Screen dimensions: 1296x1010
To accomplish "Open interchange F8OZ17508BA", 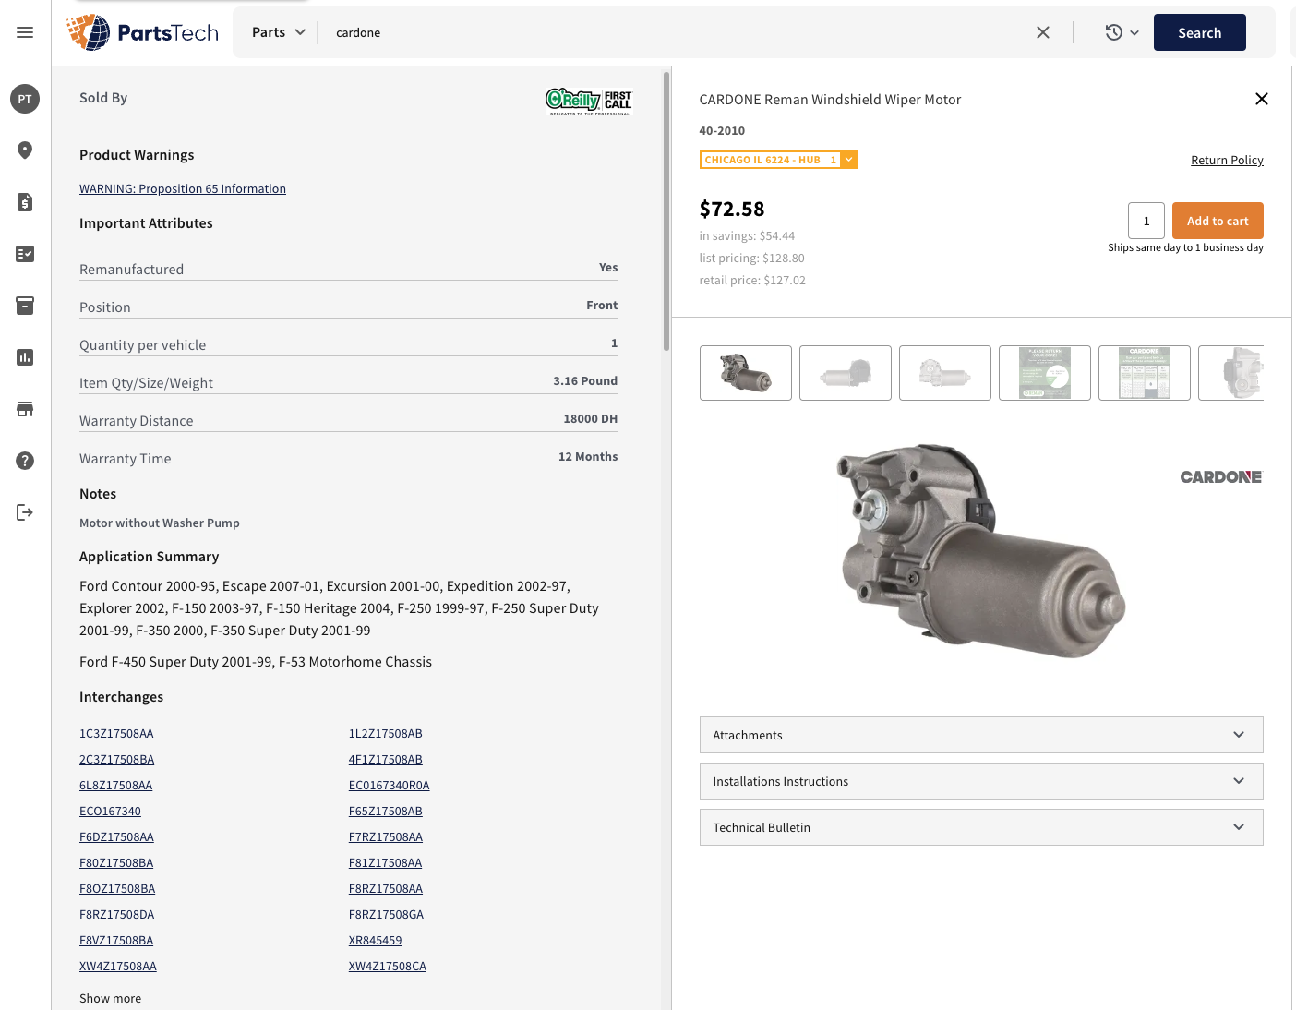I will pyautogui.click(x=117, y=888).
